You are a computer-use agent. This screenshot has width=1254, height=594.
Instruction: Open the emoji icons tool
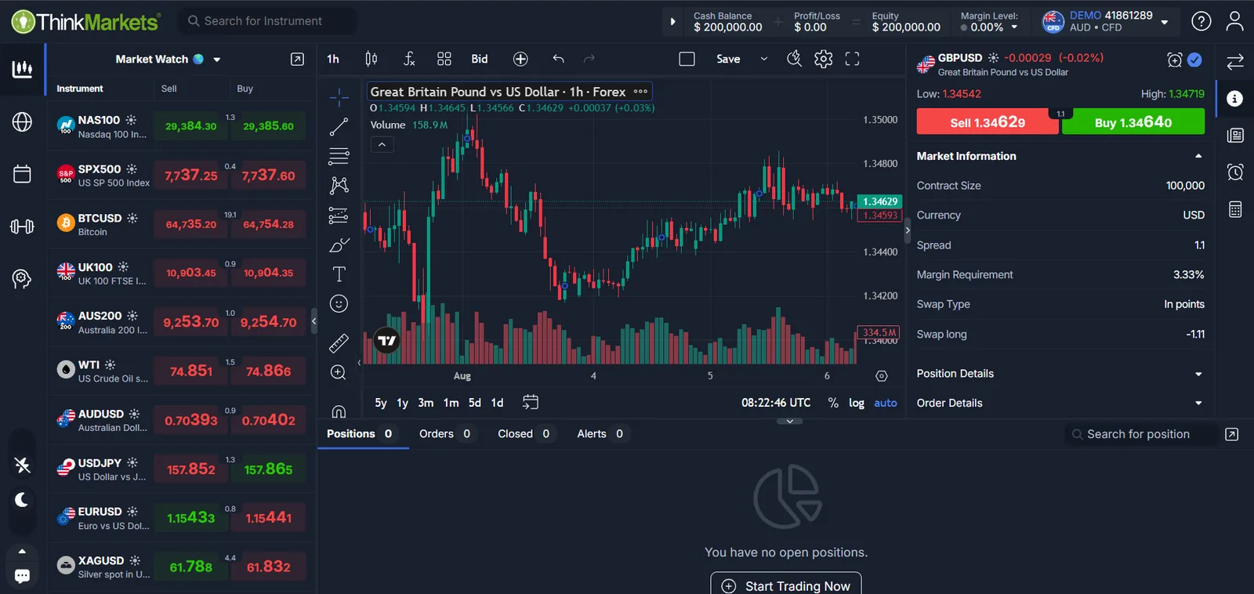tap(339, 304)
